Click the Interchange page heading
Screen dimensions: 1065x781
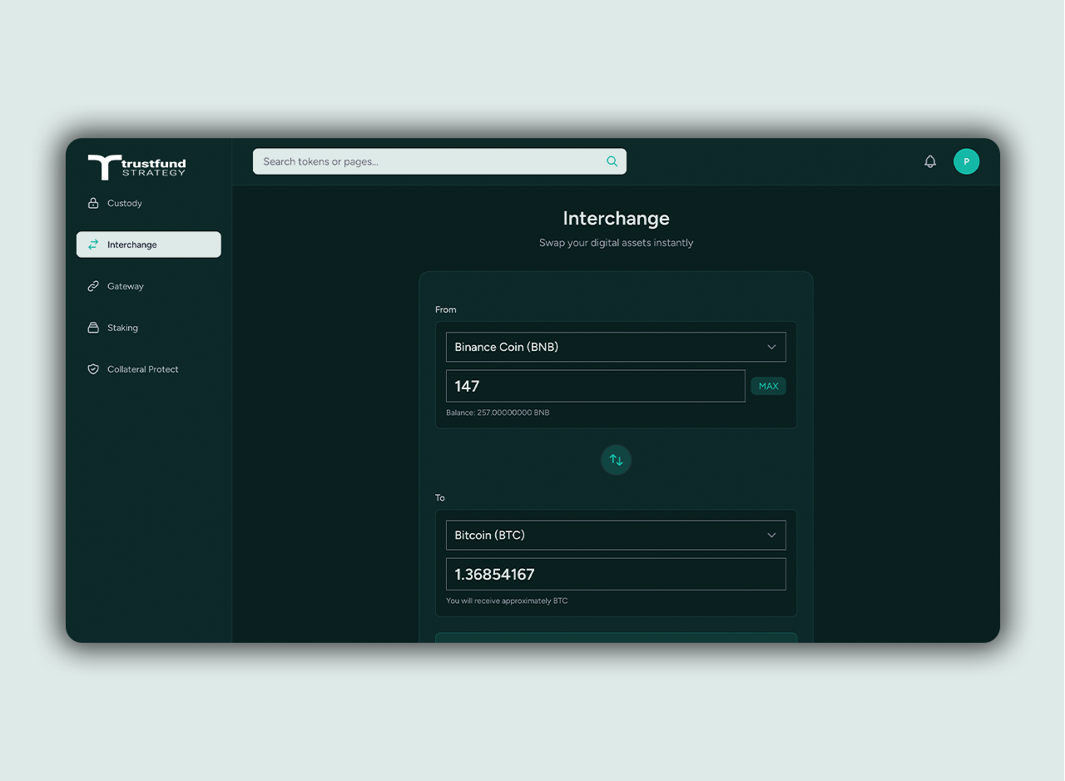[x=616, y=218]
